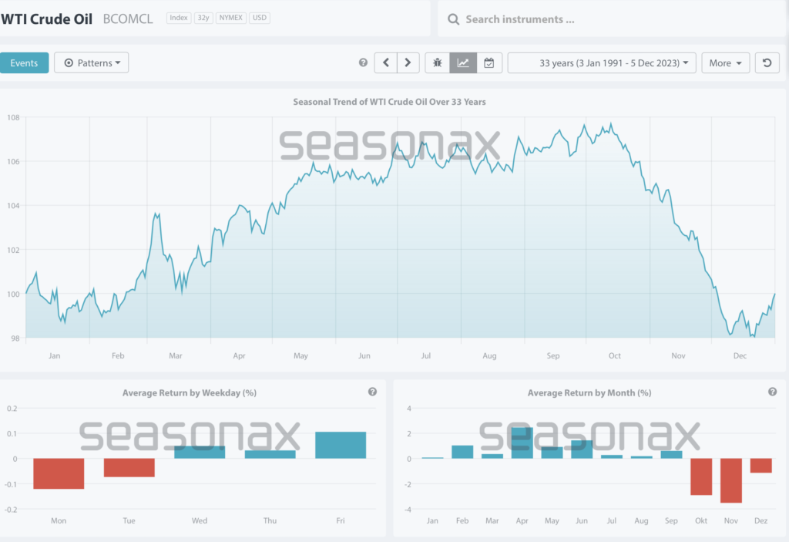Image resolution: width=789 pixels, height=542 pixels.
Task: Open the 33 years date range dropdown
Action: pyautogui.click(x=602, y=62)
